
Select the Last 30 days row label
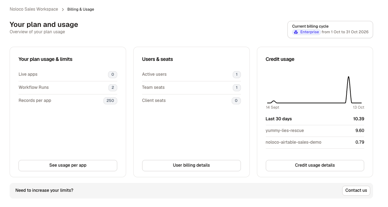click(x=279, y=119)
